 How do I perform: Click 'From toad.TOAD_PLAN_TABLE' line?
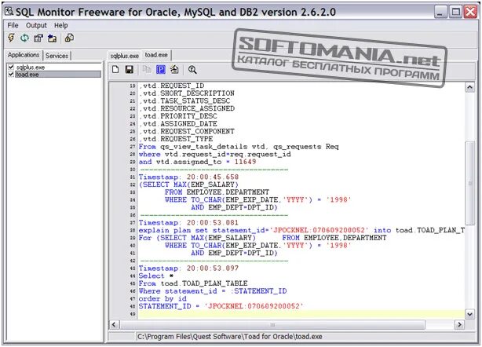(x=193, y=283)
